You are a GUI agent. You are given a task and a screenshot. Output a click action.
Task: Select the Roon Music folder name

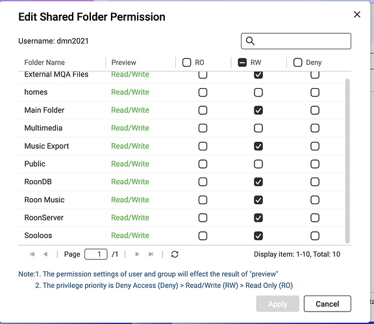[x=44, y=200]
